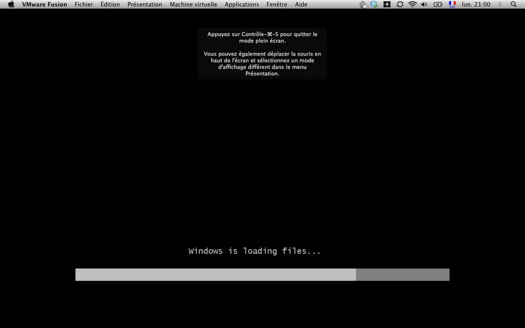Click the globe network status icon
Viewport: 525px width, 328px height.
[373, 5]
